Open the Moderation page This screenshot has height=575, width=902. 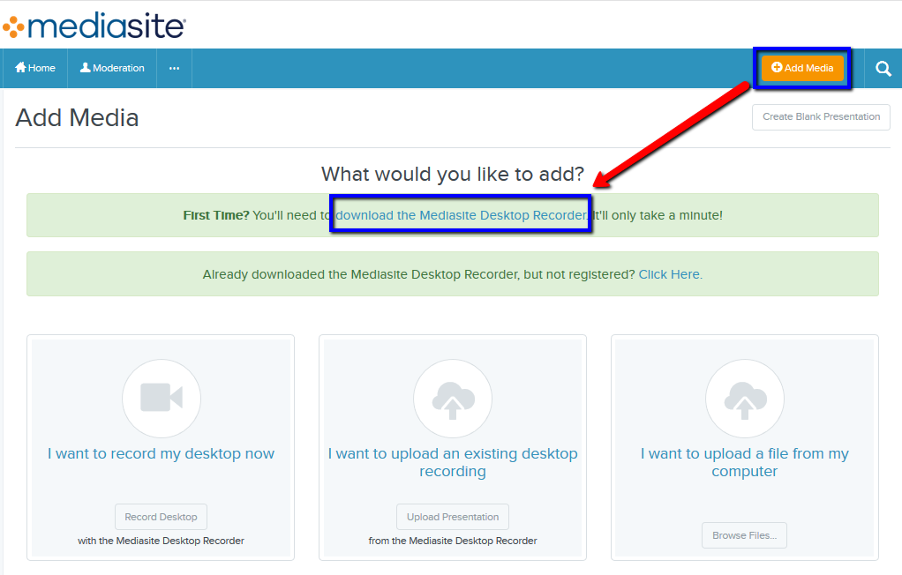[112, 68]
